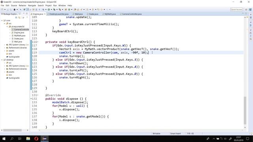This screenshot has height=142, width=253.
Task: Expand core JRE System Library node
Action: click(4, 45)
